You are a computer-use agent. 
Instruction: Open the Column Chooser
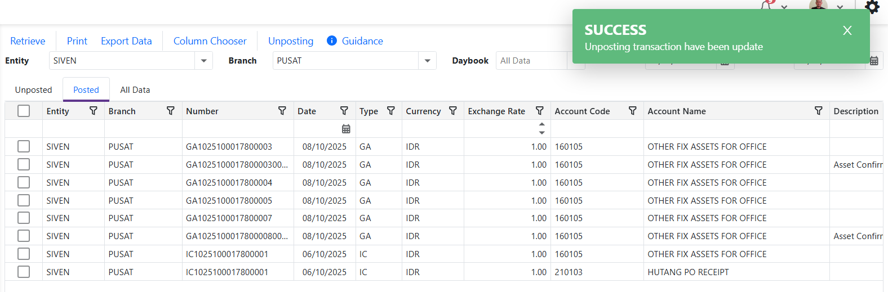(210, 41)
